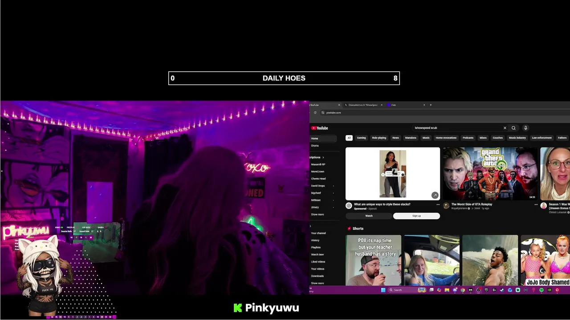Close the YouTube browser tab
The image size is (570, 320).
click(x=339, y=105)
